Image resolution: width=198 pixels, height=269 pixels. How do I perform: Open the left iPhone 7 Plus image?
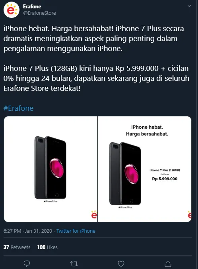click(x=50, y=169)
